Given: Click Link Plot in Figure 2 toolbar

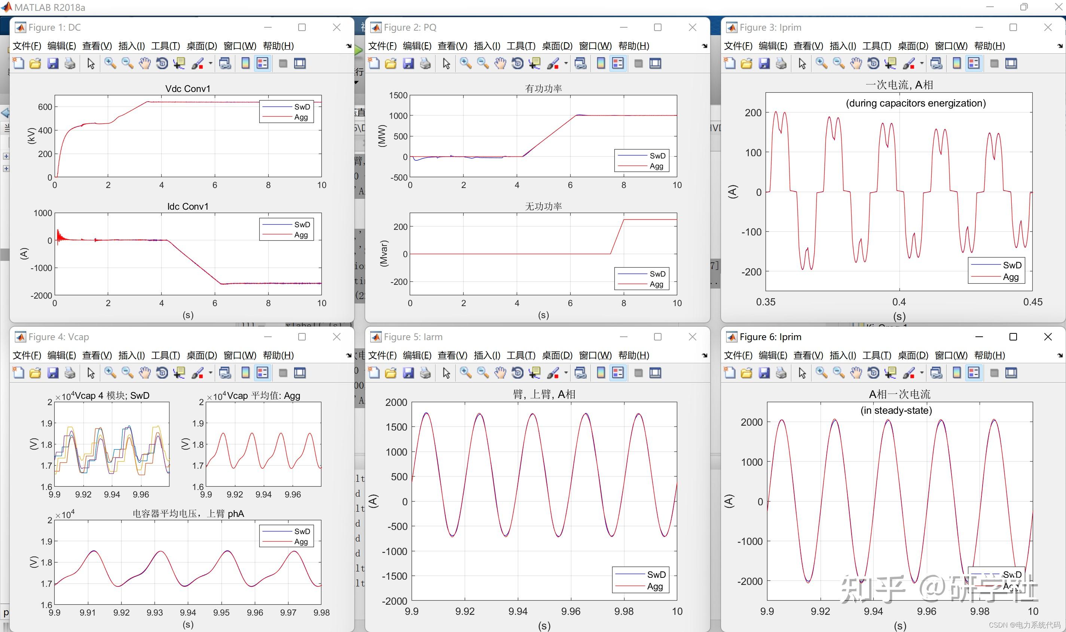Looking at the screenshot, I should pos(581,63).
